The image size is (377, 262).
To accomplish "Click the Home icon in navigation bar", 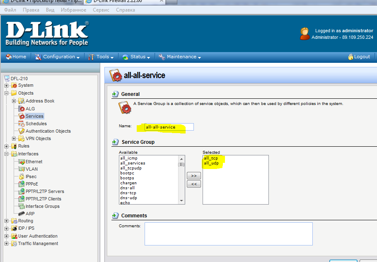I will (x=9, y=57).
